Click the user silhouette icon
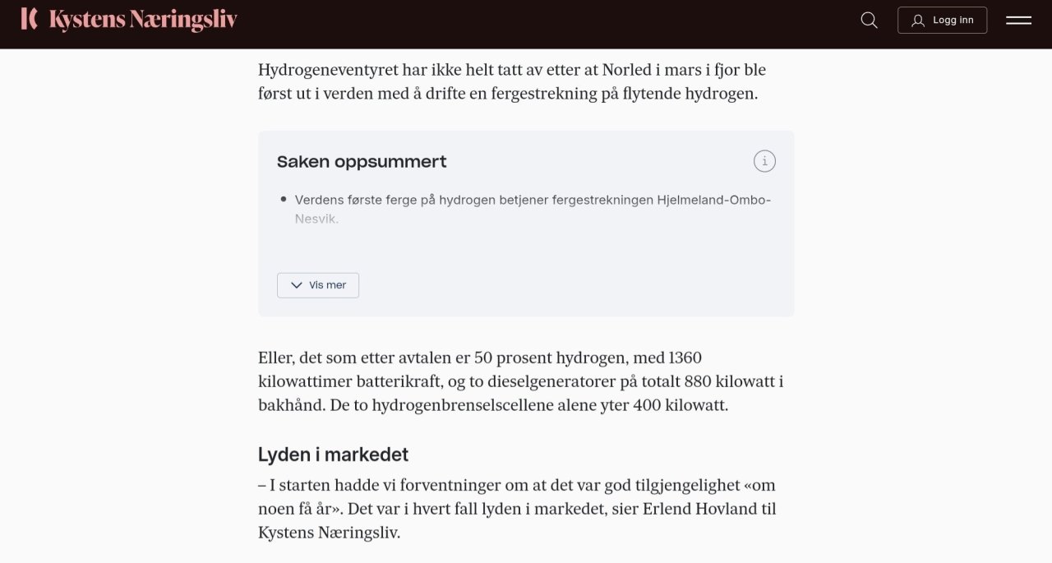1052x563 pixels. [x=918, y=21]
